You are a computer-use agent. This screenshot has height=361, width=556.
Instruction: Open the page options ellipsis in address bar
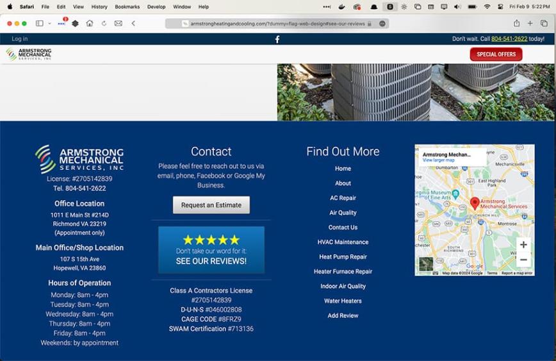[x=382, y=24]
